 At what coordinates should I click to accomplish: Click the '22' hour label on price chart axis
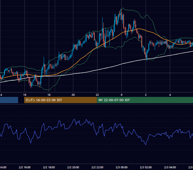97,95
